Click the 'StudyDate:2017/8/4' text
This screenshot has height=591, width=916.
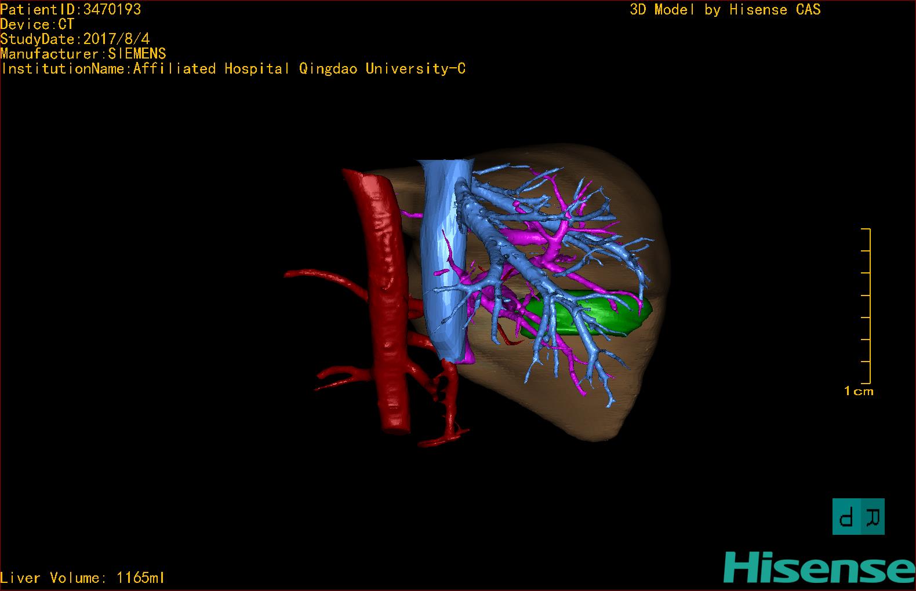[75, 39]
